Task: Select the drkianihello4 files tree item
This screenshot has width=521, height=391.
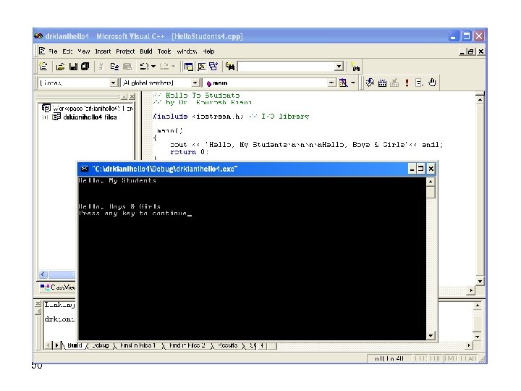Action: click(x=90, y=117)
